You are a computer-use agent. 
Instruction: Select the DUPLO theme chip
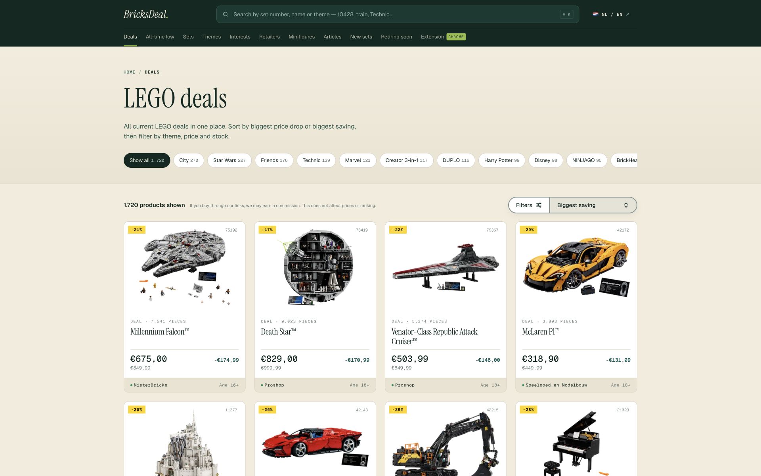(456, 160)
